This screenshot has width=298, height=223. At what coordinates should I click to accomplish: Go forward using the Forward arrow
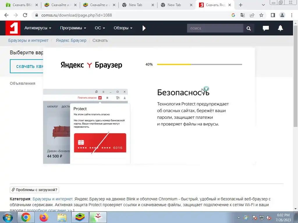[16, 15]
